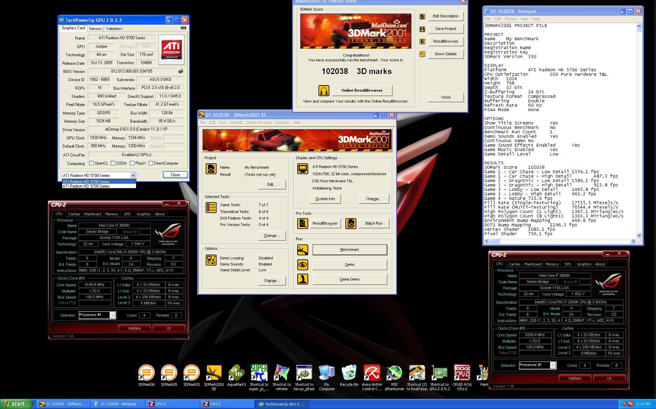The image size is (656, 409).
Task: Open Caches tab in left CPU-Z
Action: [x=74, y=214]
